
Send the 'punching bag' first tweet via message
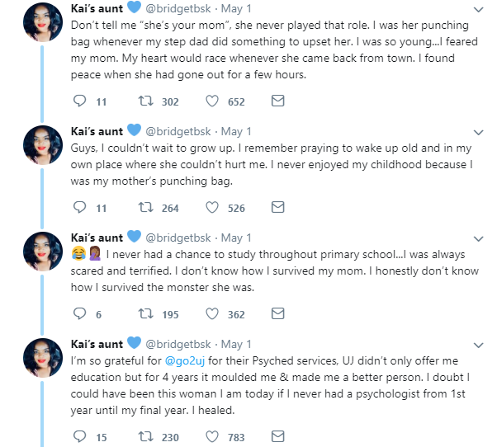[278, 101]
